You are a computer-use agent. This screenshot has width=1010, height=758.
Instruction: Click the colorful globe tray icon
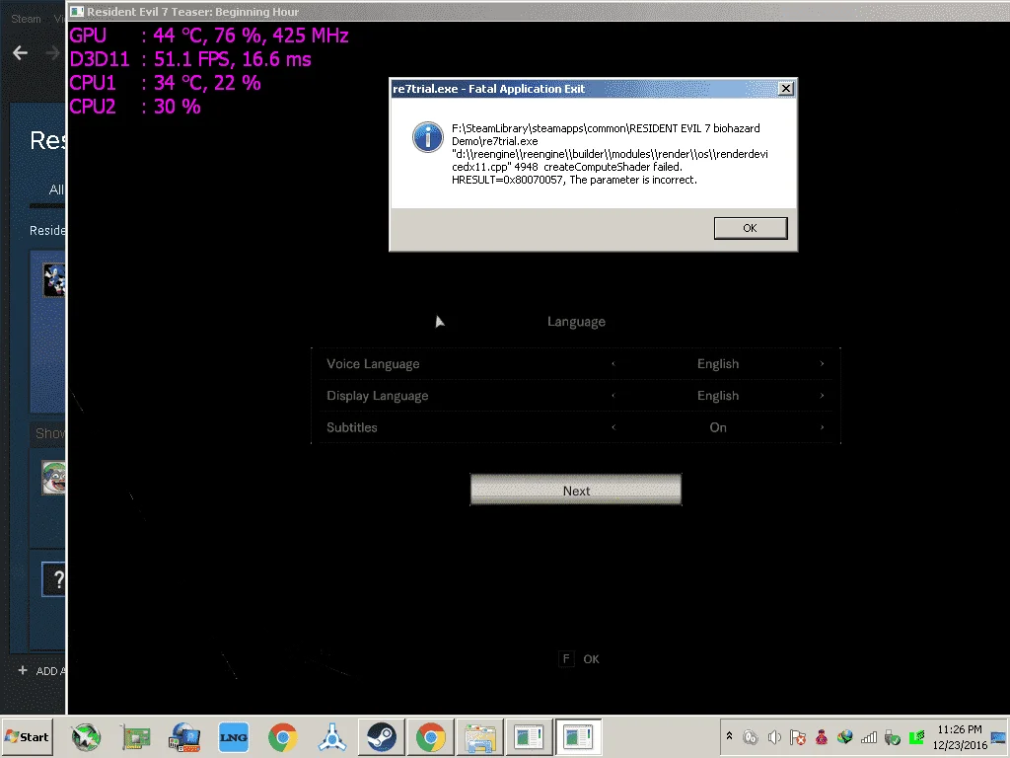(x=845, y=736)
